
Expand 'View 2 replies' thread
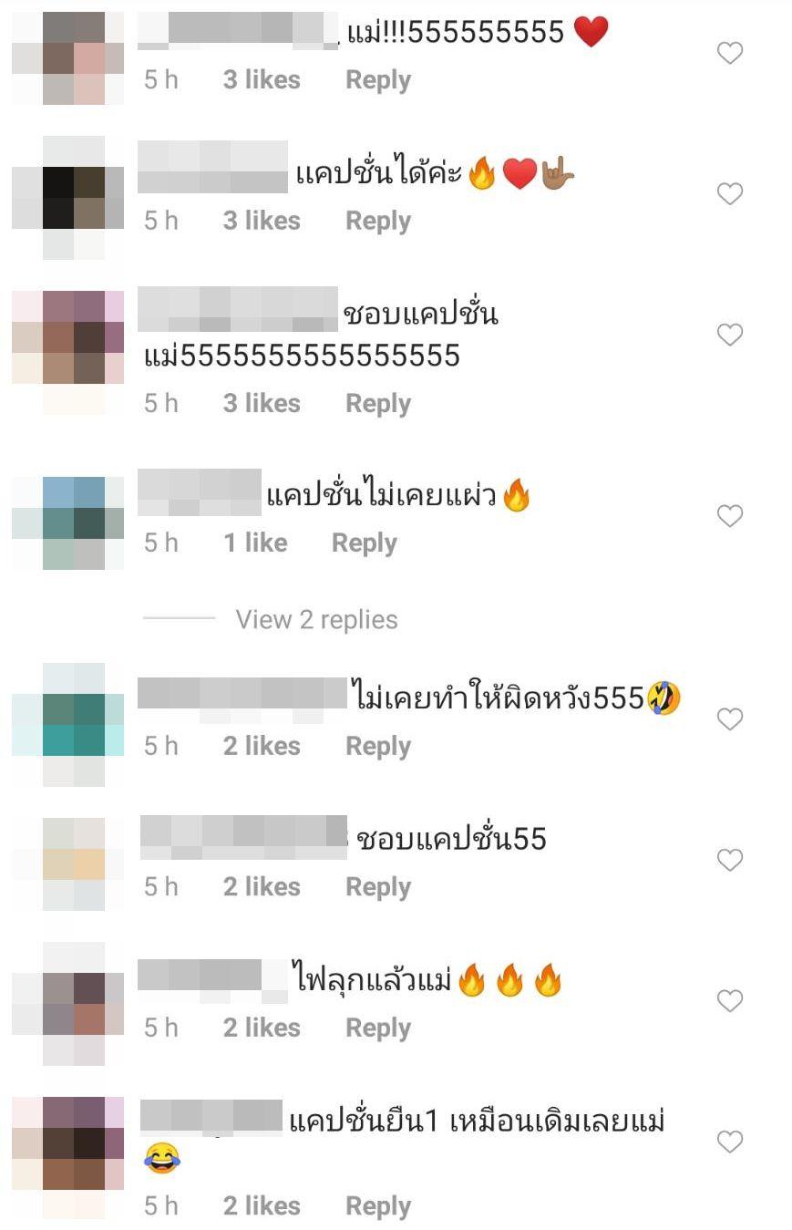click(x=316, y=620)
